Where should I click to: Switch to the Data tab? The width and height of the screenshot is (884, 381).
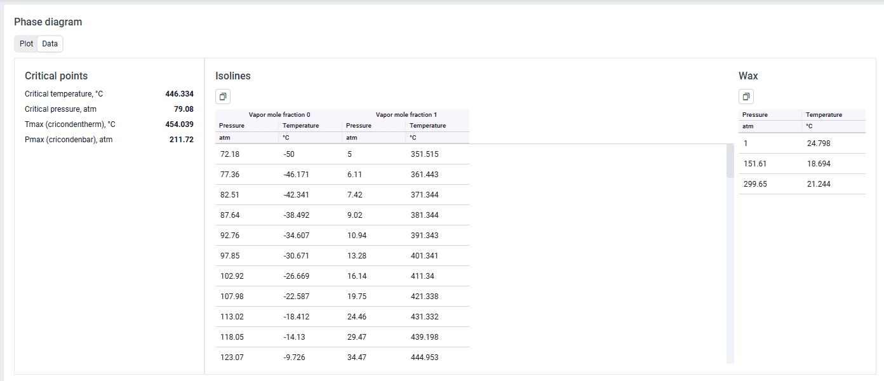tap(50, 44)
